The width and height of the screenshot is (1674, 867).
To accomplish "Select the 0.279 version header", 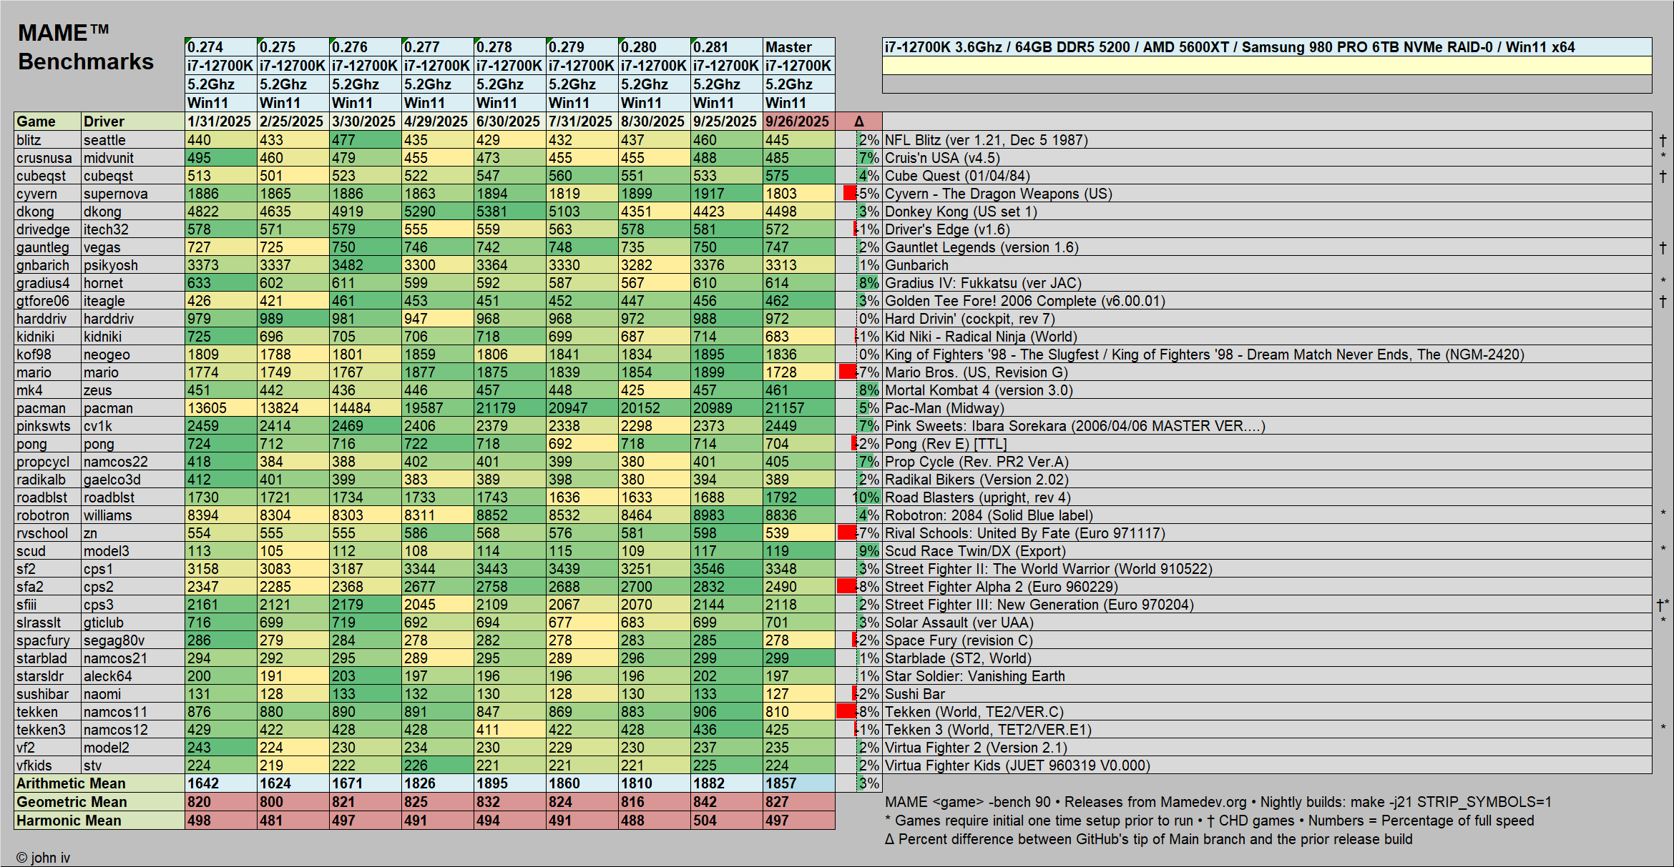I will tap(582, 46).
